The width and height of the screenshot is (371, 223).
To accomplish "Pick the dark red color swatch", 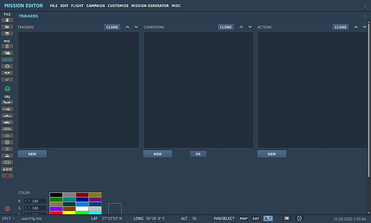I will coord(82,195).
